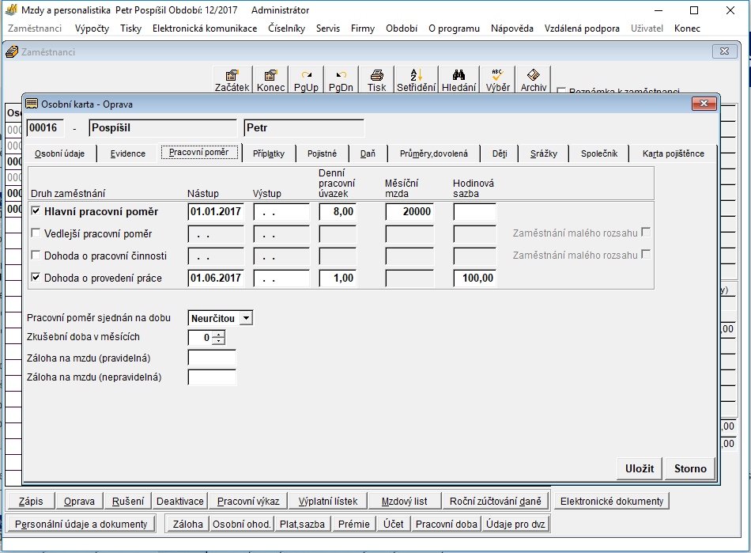Screen dimensions: 751x553
Task: Click the Deaktivace button
Action: pos(180,502)
